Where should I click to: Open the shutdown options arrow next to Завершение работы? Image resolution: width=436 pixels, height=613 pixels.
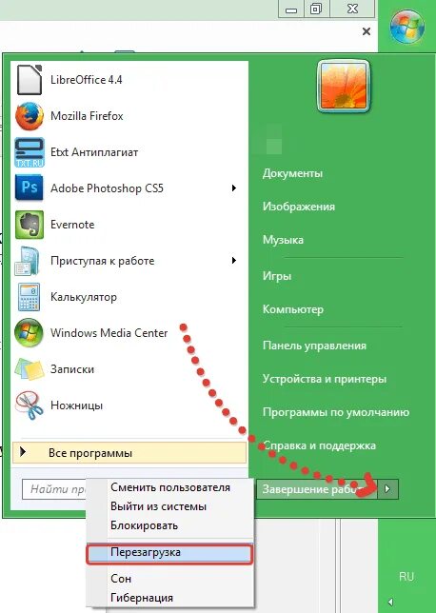pos(387,489)
